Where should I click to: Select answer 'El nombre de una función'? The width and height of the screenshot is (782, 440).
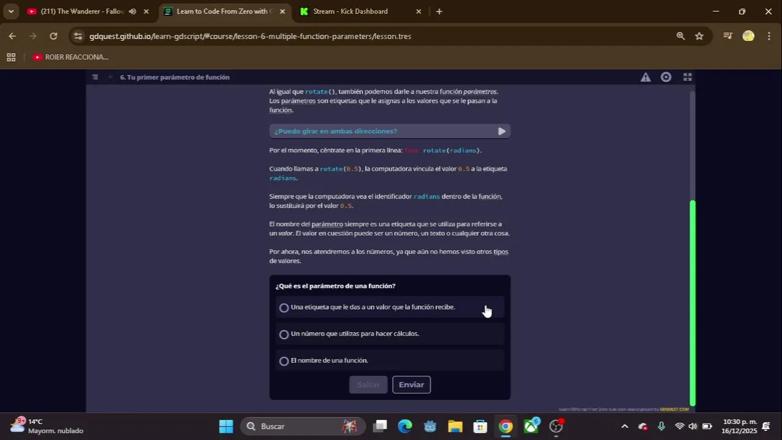click(390, 361)
